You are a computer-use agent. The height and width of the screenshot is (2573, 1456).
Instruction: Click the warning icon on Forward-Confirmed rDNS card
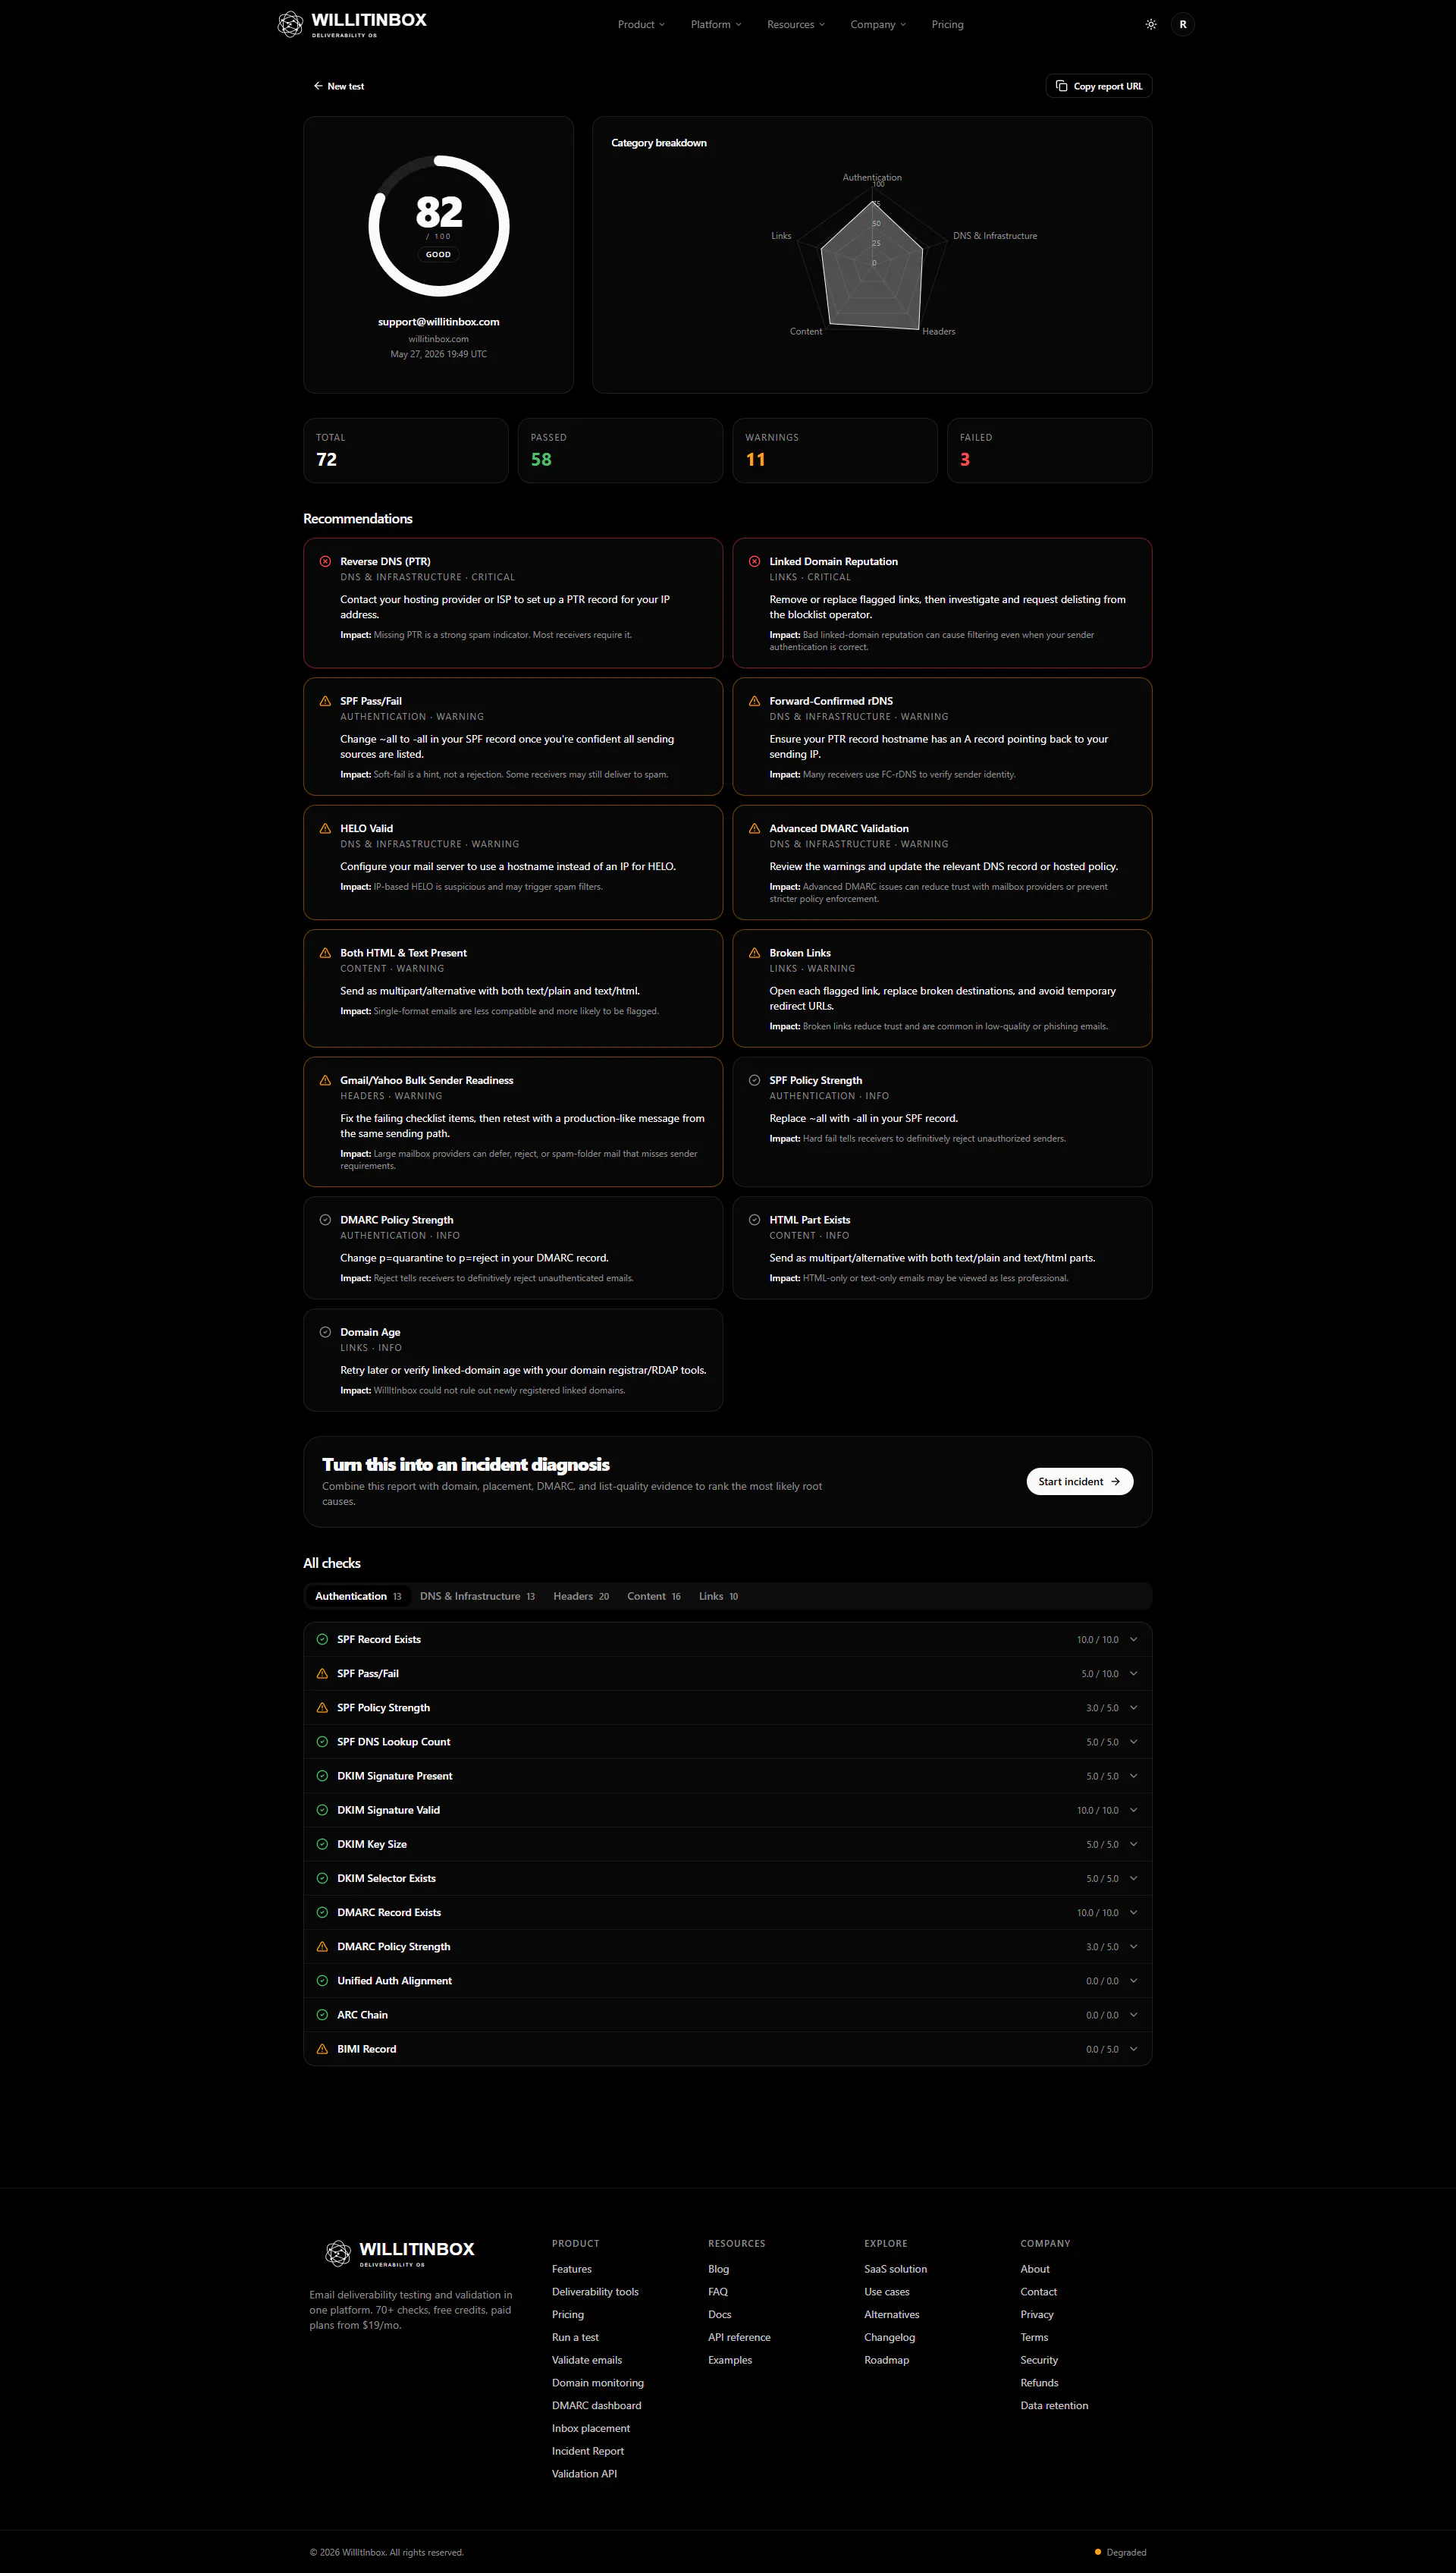pyautogui.click(x=754, y=701)
